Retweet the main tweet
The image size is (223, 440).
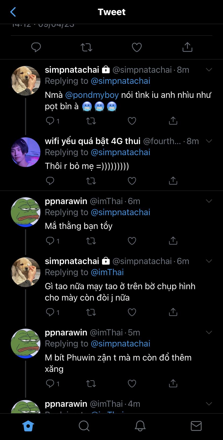(86, 47)
